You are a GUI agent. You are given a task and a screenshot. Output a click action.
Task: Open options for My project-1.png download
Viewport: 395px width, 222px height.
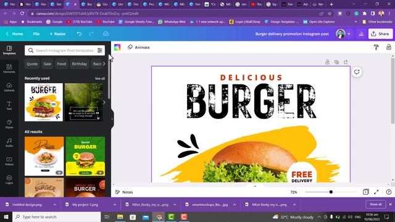[115, 205]
